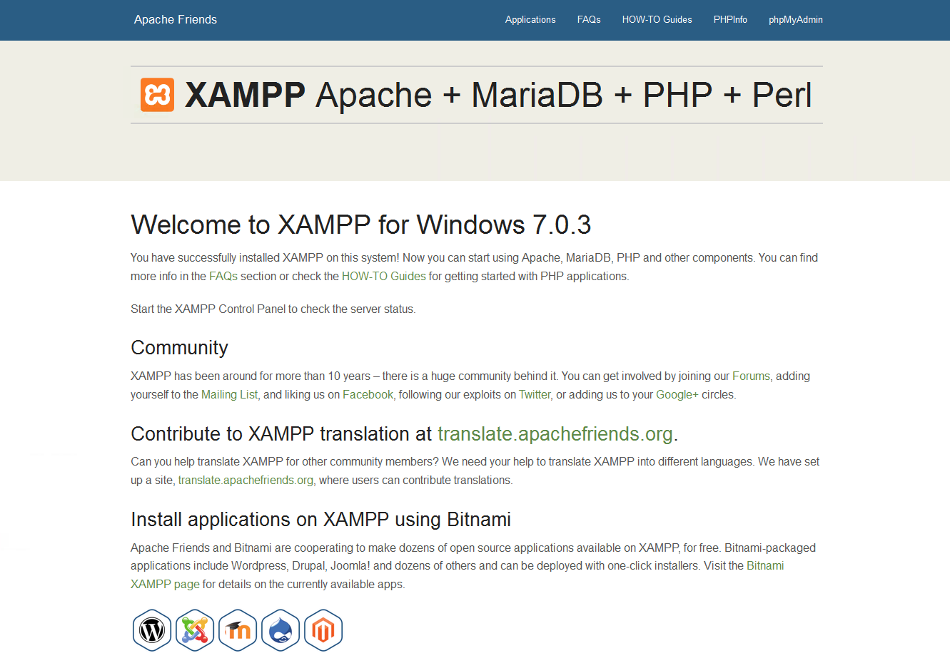Image resolution: width=950 pixels, height=668 pixels.
Task: Select the Joomla application icon
Action: [x=195, y=630]
